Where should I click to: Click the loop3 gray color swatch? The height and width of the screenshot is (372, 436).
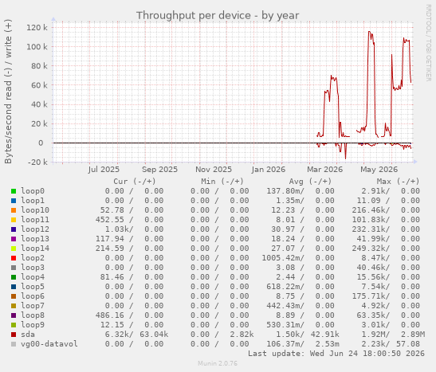click(x=14, y=268)
